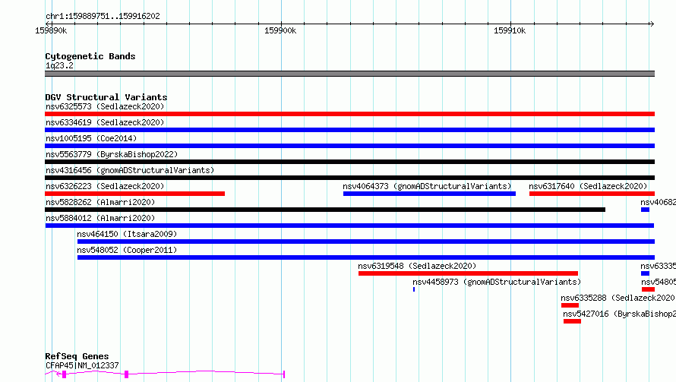The image size is (676, 382).
Task: Click nsv6335288 (Sedlazeck2020) label
Action: tap(618, 298)
